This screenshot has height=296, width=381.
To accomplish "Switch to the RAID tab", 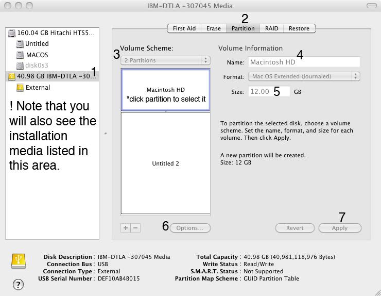I will [x=272, y=28].
